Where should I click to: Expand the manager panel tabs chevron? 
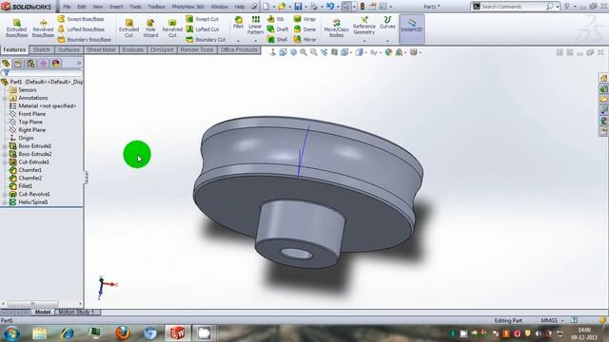pos(79,64)
